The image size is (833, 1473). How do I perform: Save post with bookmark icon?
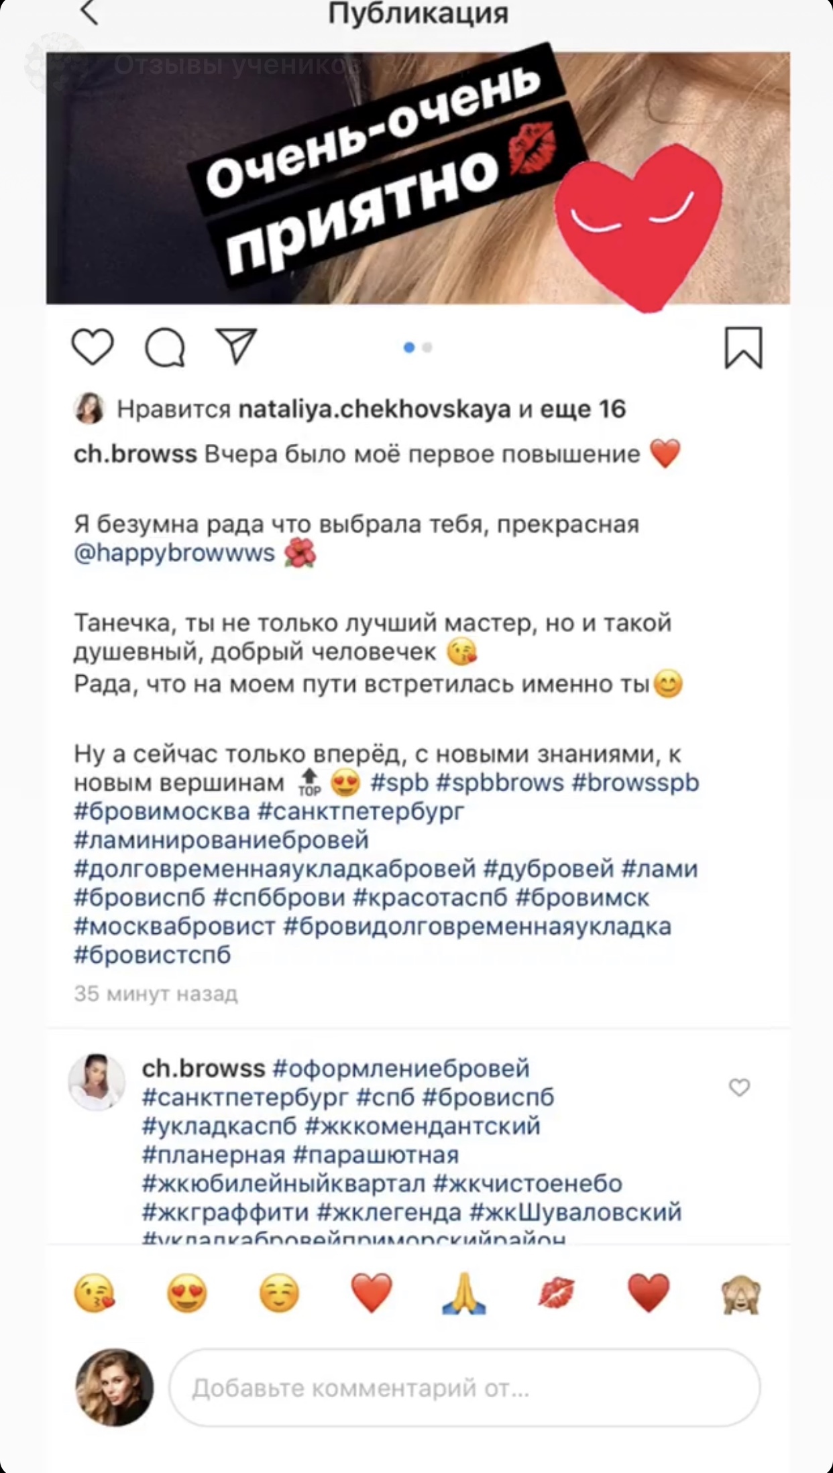(744, 348)
